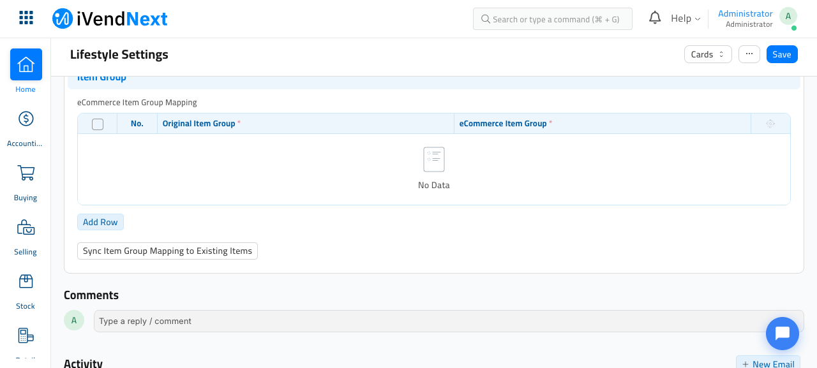Click the No. column header
The width and height of the screenshot is (817, 368).
(x=137, y=124)
